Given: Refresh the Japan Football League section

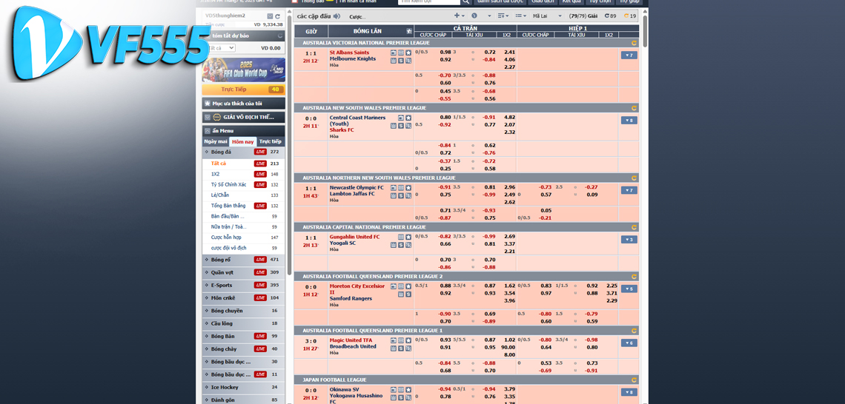Looking at the screenshot, I should click(634, 380).
